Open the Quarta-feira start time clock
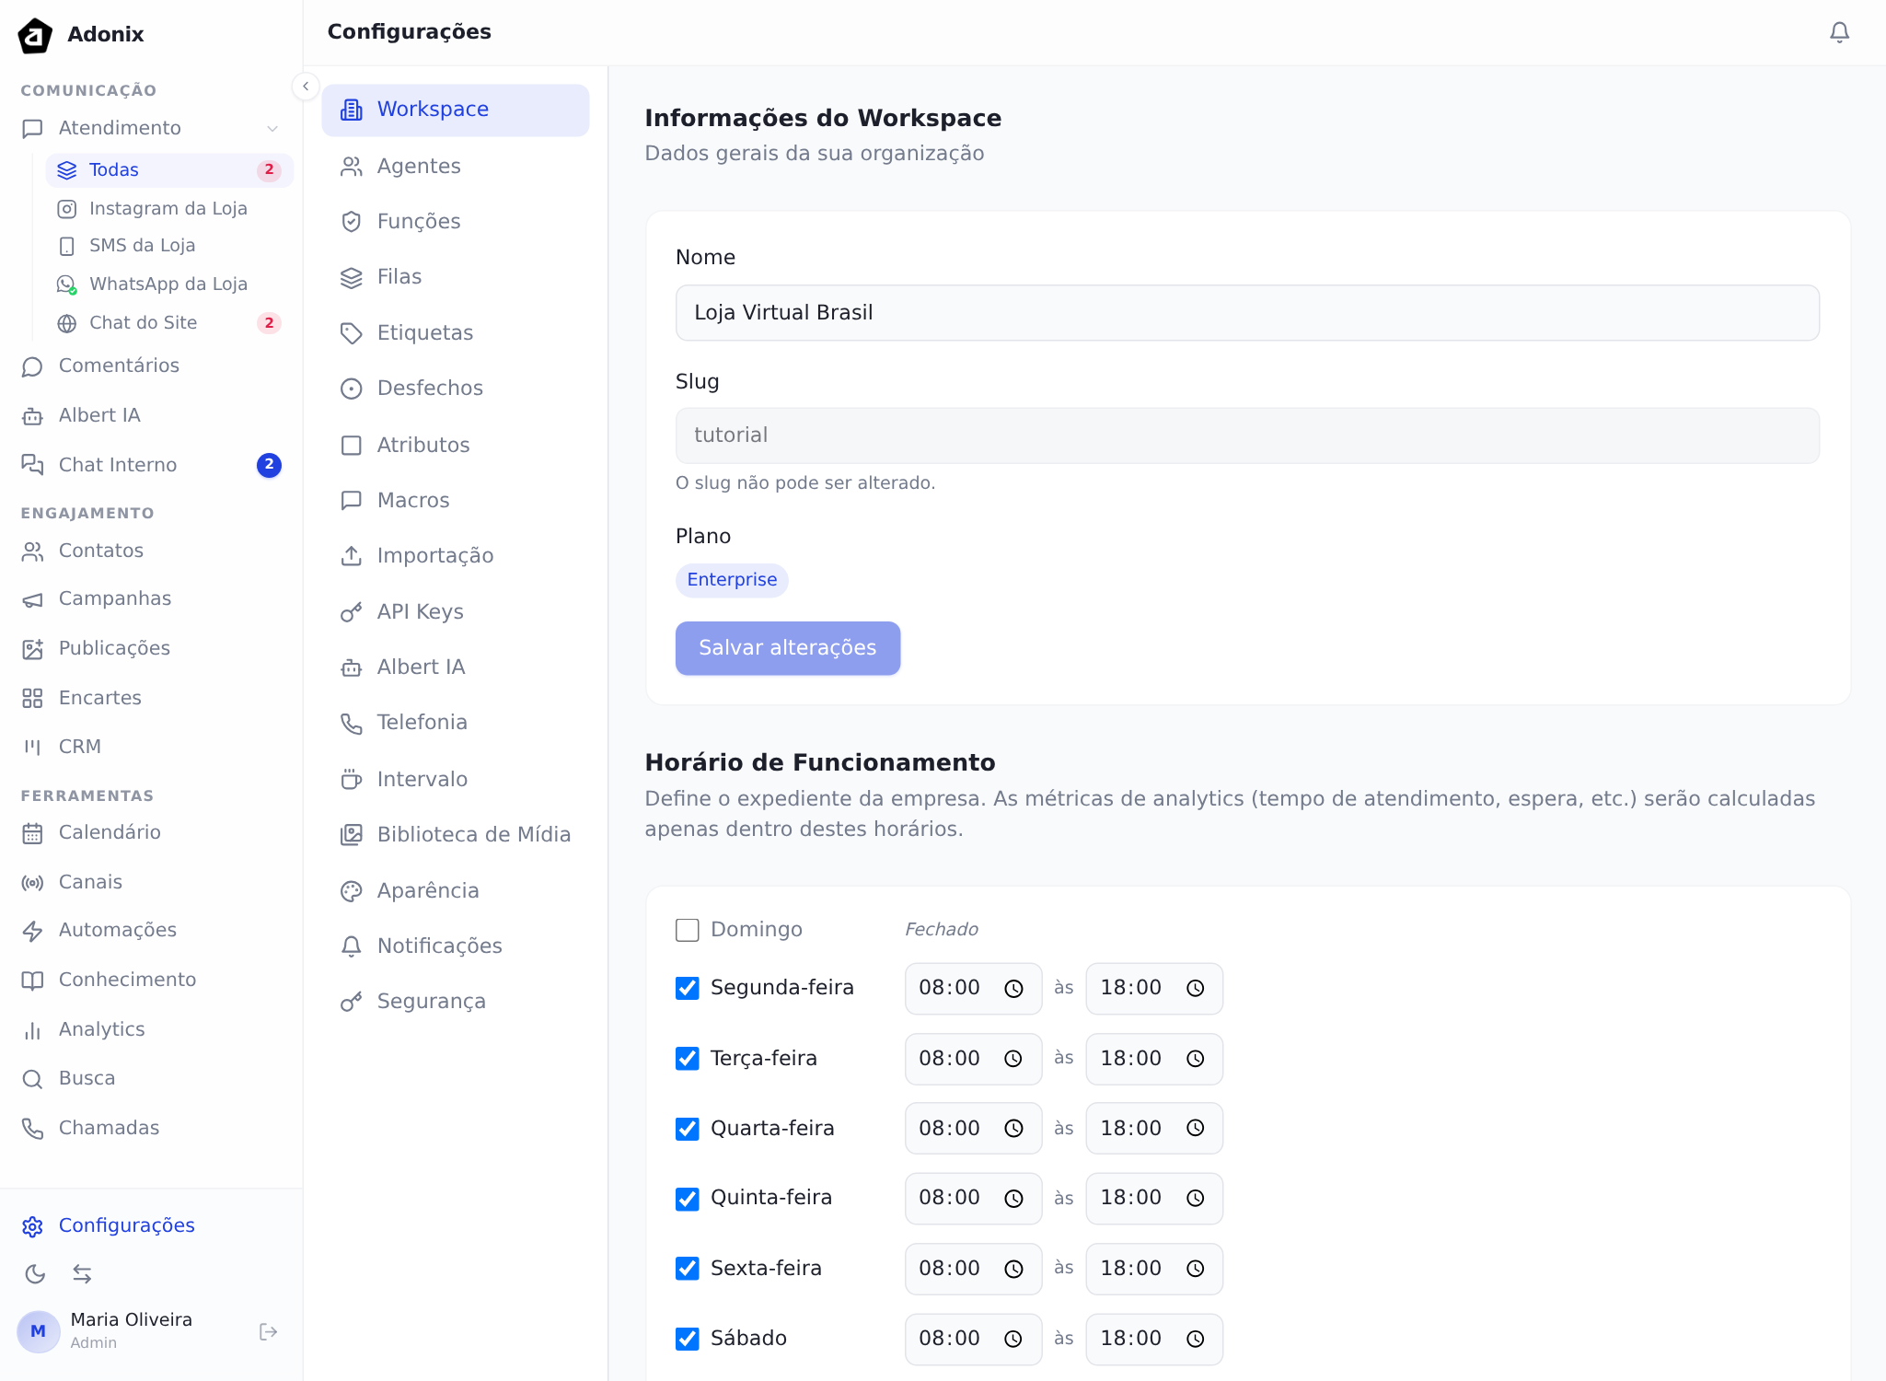 coord(1013,1129)
